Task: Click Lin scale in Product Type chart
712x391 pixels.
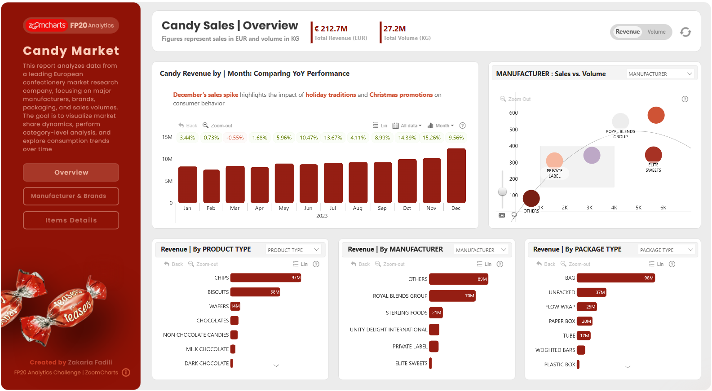Action: (300, 264)
